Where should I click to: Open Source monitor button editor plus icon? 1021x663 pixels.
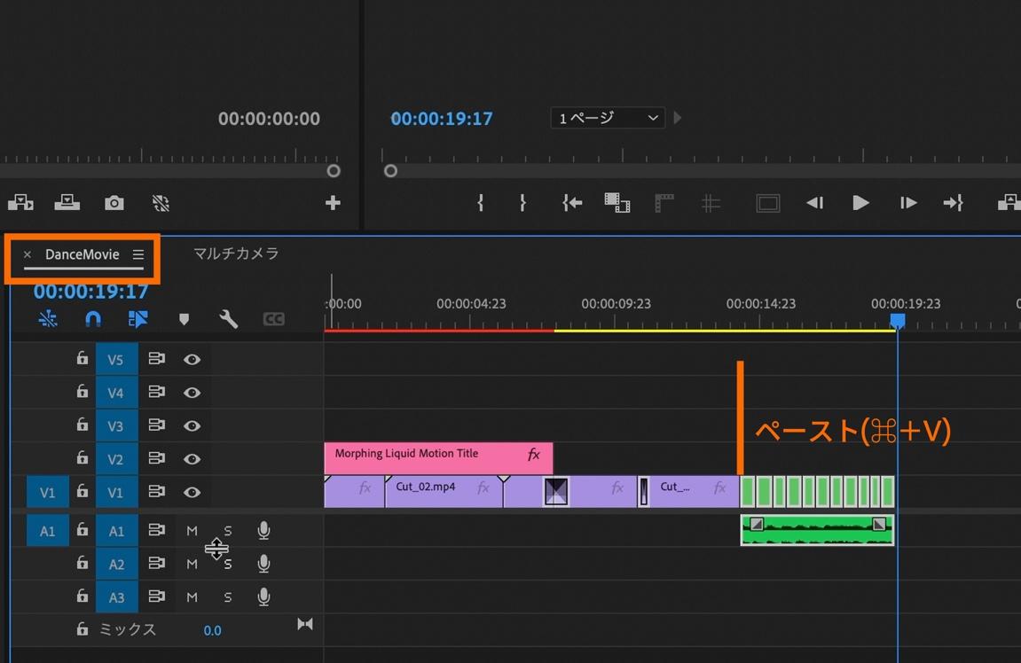333,203
